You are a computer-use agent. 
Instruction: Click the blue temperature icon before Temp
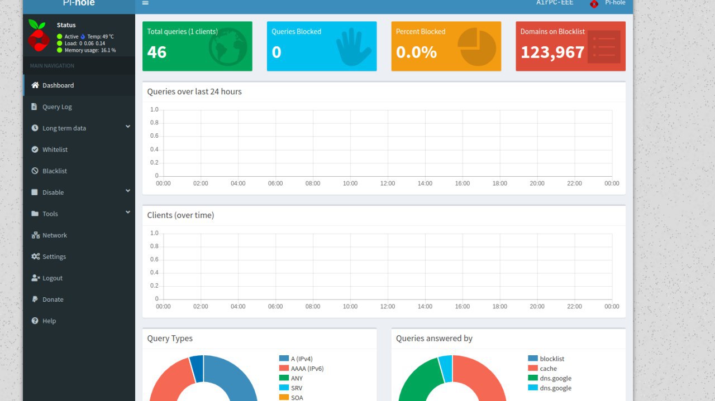point(83,37)
